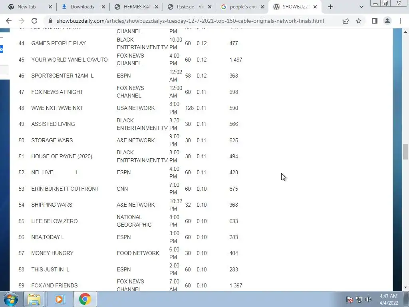
Task: Open a new browser tab
Action: pyautogui.click(x=330, y=7)
